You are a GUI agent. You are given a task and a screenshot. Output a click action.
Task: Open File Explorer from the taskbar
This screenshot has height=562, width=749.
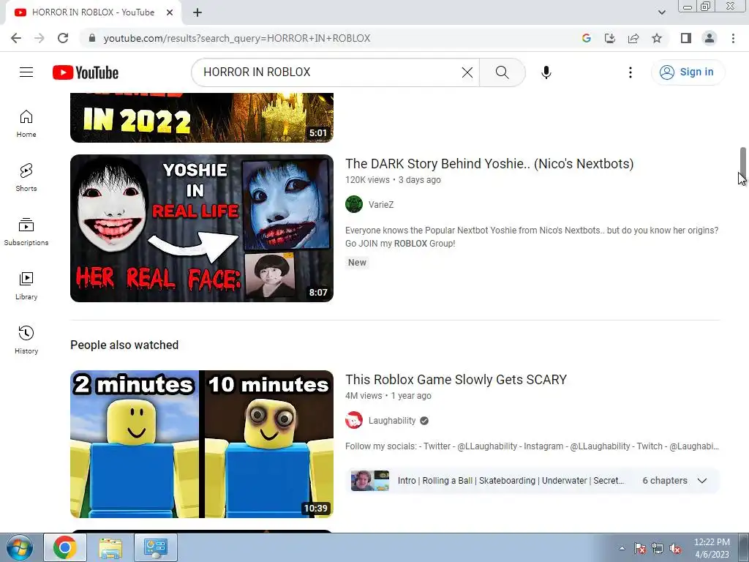[110, 547]
